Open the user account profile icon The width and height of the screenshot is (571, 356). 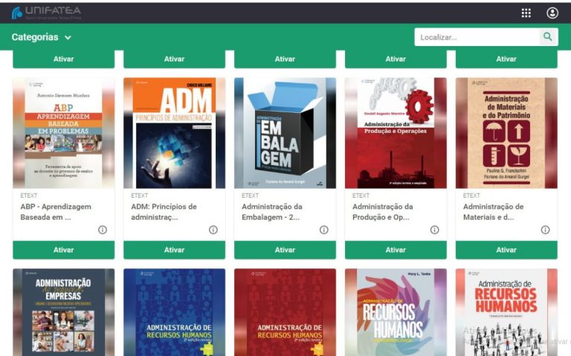coord(552,13)
